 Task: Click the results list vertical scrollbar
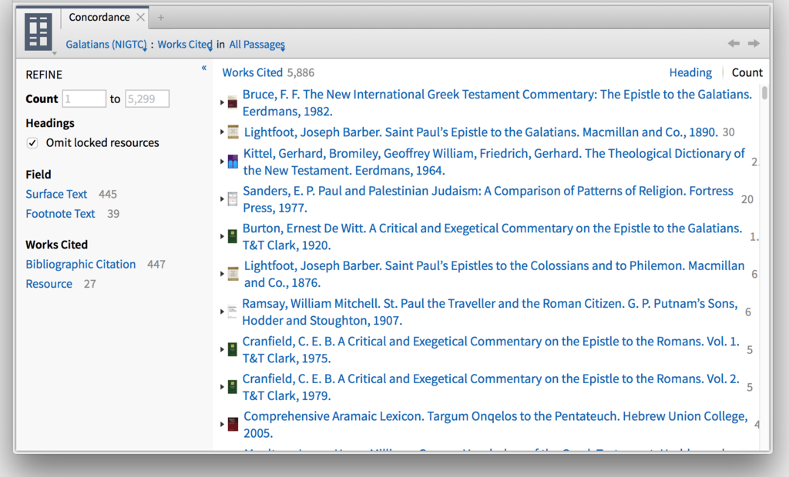point(764,93)
